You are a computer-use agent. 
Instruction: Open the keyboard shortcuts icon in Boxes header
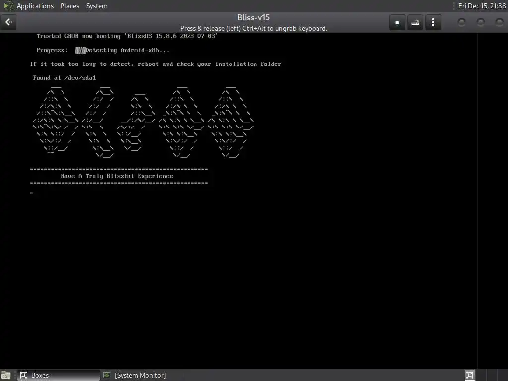point(415,22)
